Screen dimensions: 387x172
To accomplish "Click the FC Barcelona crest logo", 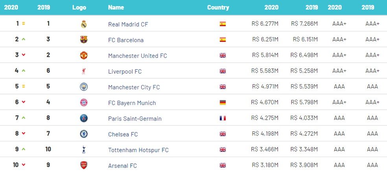I will coord(84,39).
